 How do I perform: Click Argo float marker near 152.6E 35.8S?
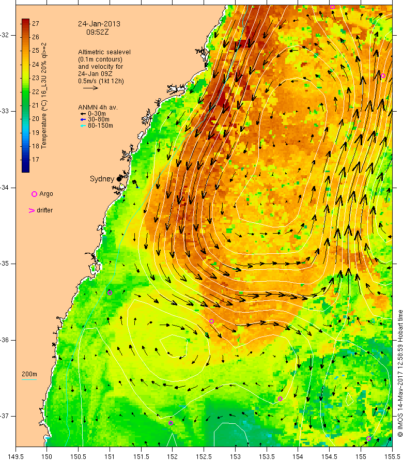click(211, 321)
